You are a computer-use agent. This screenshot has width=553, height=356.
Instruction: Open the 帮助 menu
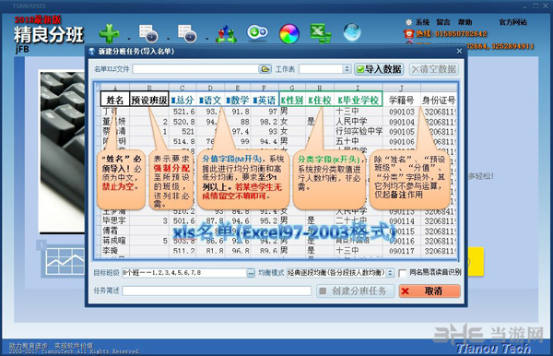pos(465,22)
